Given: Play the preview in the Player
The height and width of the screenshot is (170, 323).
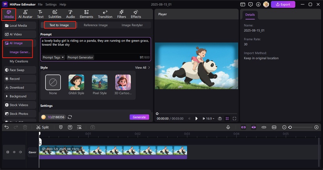Looking at the screenshot, I should (196, 118).
